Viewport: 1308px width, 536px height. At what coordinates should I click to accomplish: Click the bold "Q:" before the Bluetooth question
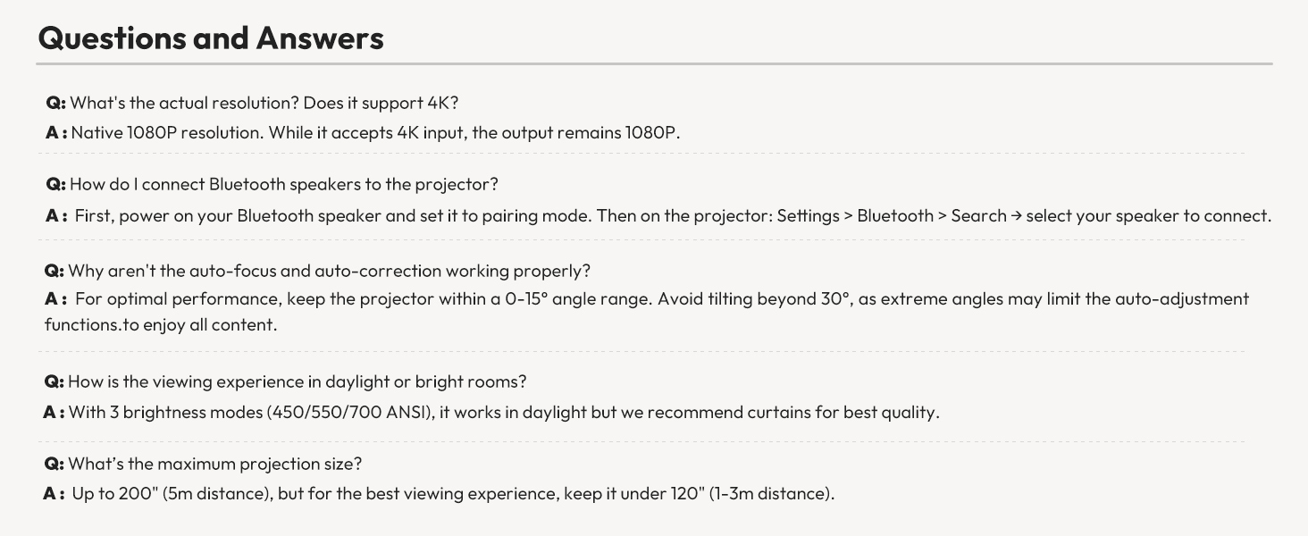point(55,184)
